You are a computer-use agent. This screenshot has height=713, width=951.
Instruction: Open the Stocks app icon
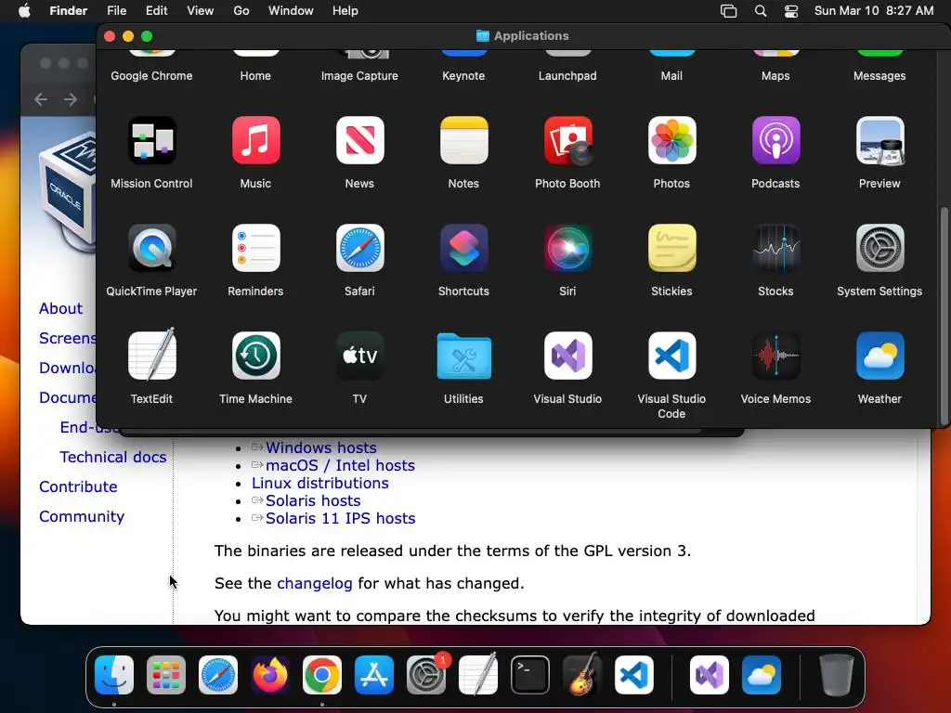(775, 248)
